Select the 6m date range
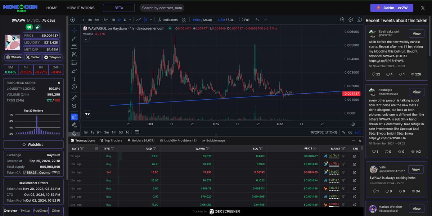 click(99, 132)
